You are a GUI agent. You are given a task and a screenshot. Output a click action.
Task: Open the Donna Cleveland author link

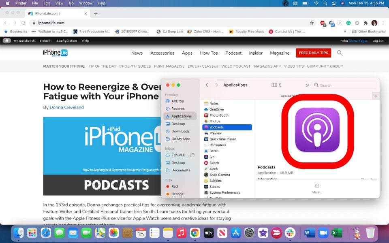tap(66, 107)
